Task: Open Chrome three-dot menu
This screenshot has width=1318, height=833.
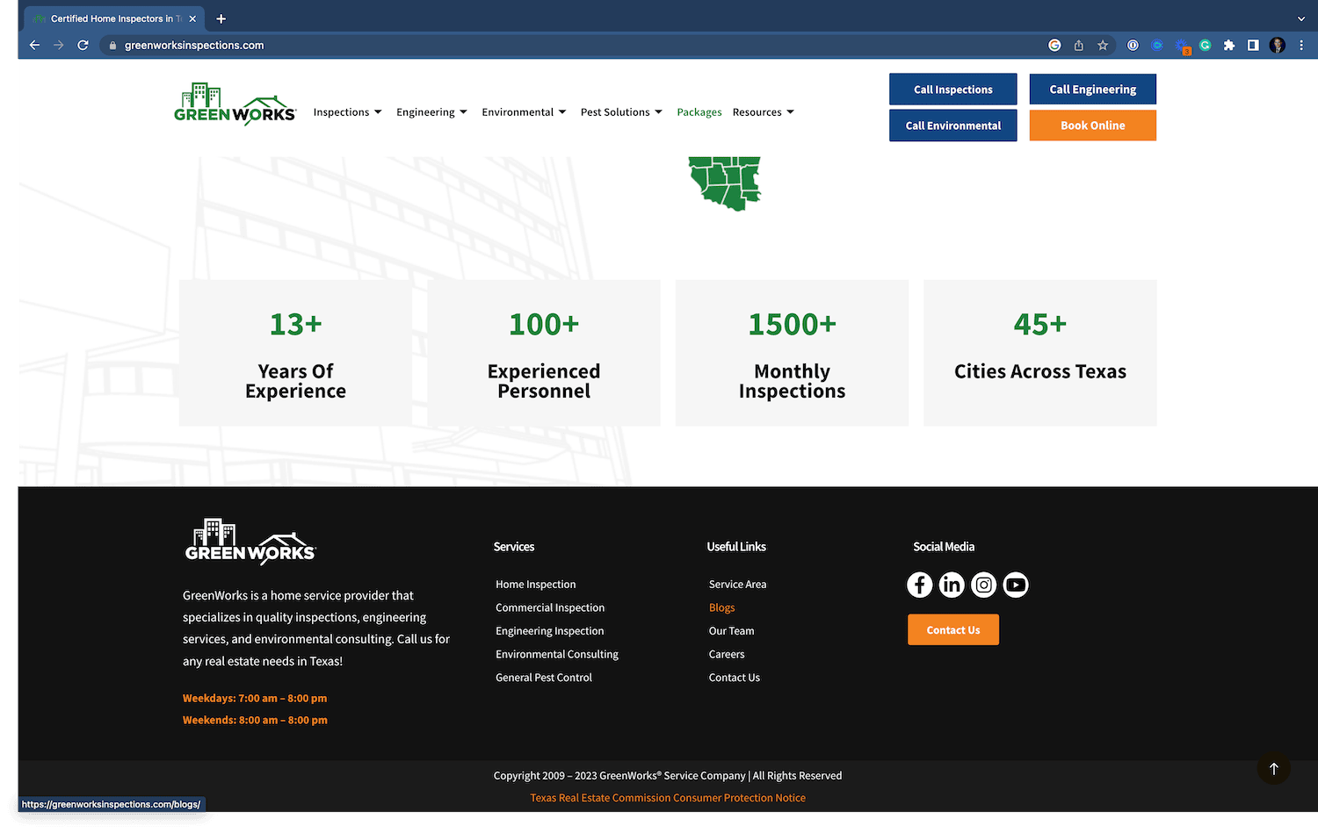Action: coord(1301,45)
